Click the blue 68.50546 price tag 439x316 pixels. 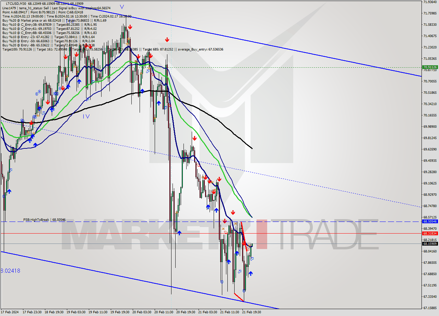coord(430,222)
